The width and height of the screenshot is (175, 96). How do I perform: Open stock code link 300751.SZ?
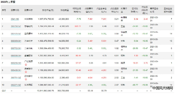(16, 78)
